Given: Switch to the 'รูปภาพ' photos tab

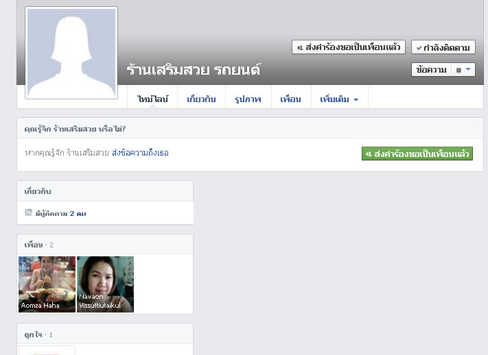Looking at the screenshot, I should [x=248, y=99].
